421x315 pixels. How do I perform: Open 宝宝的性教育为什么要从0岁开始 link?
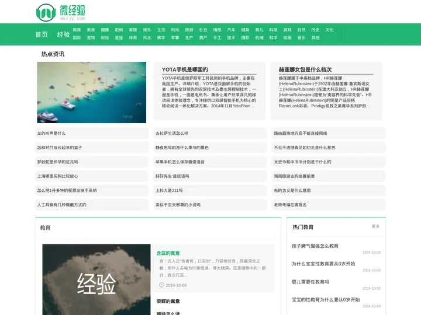click(326, 299)
